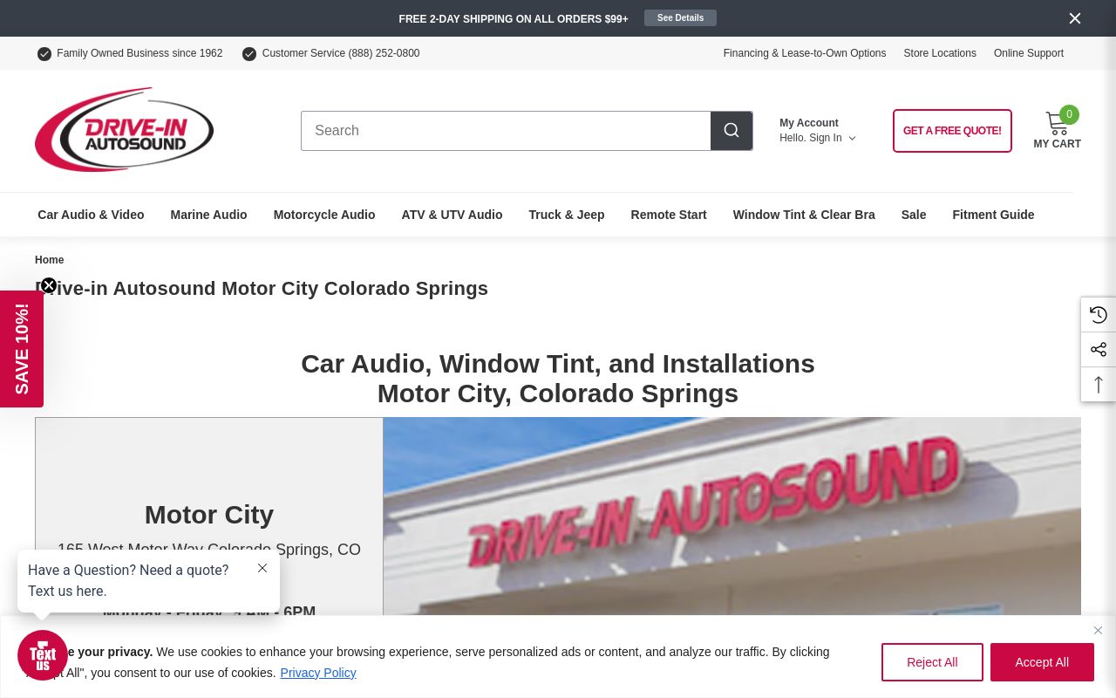Click the Customer Service checkmark icon
Screen dimensions: 1116x698
tap(249, 54)
